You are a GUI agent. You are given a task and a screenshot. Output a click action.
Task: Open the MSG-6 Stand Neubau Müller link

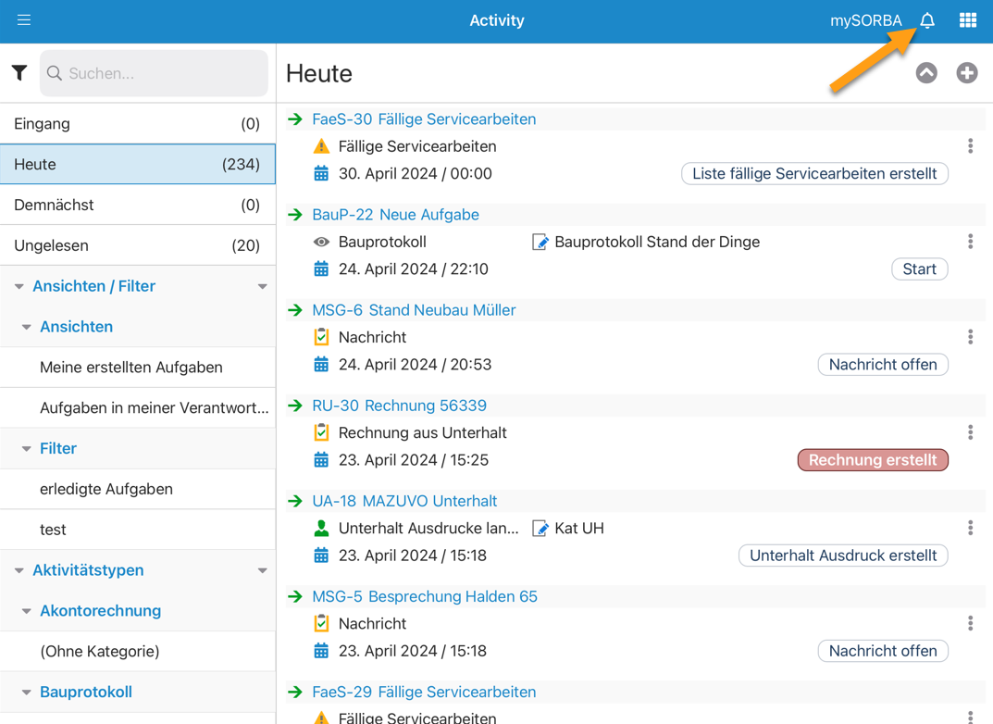pos(414,310)
